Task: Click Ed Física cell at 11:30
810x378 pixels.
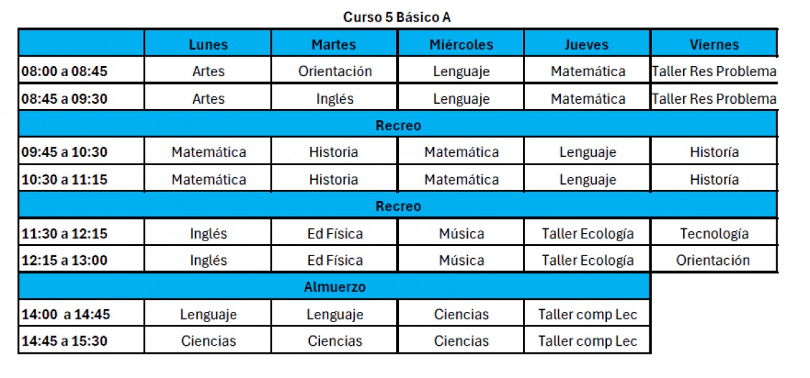Action: point(334,234)
